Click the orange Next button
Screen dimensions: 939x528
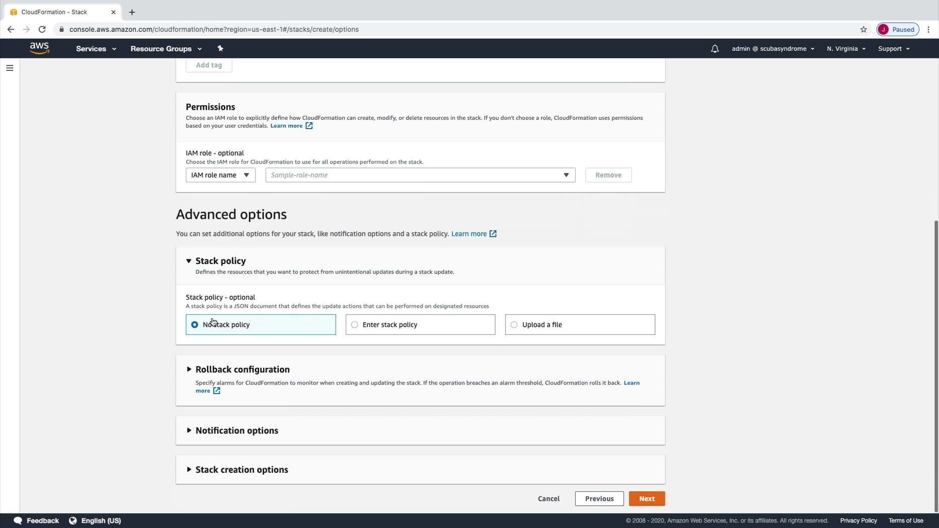pyautogui.click(x=647, y=499)
